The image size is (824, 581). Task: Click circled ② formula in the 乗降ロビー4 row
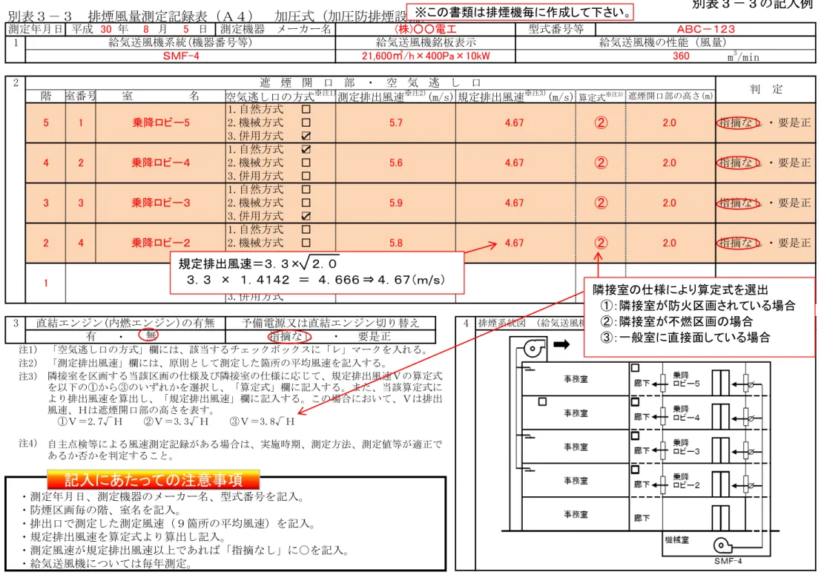coord(601,163)
